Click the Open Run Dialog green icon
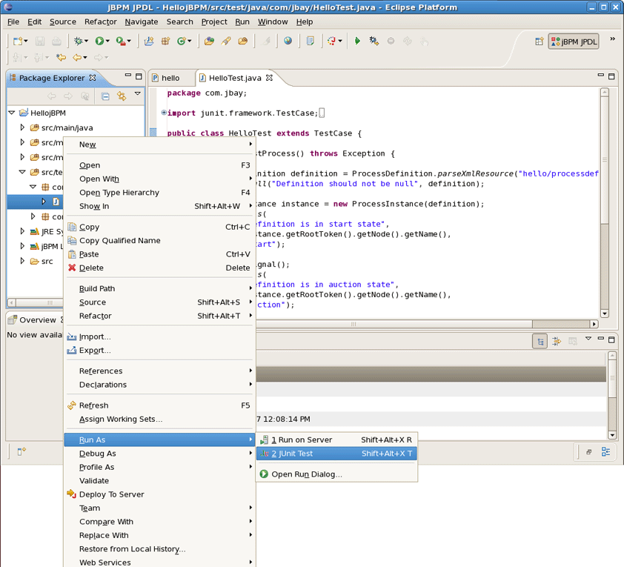The height and width of the screenshot is (567, 624). click(x=264, y=474)
